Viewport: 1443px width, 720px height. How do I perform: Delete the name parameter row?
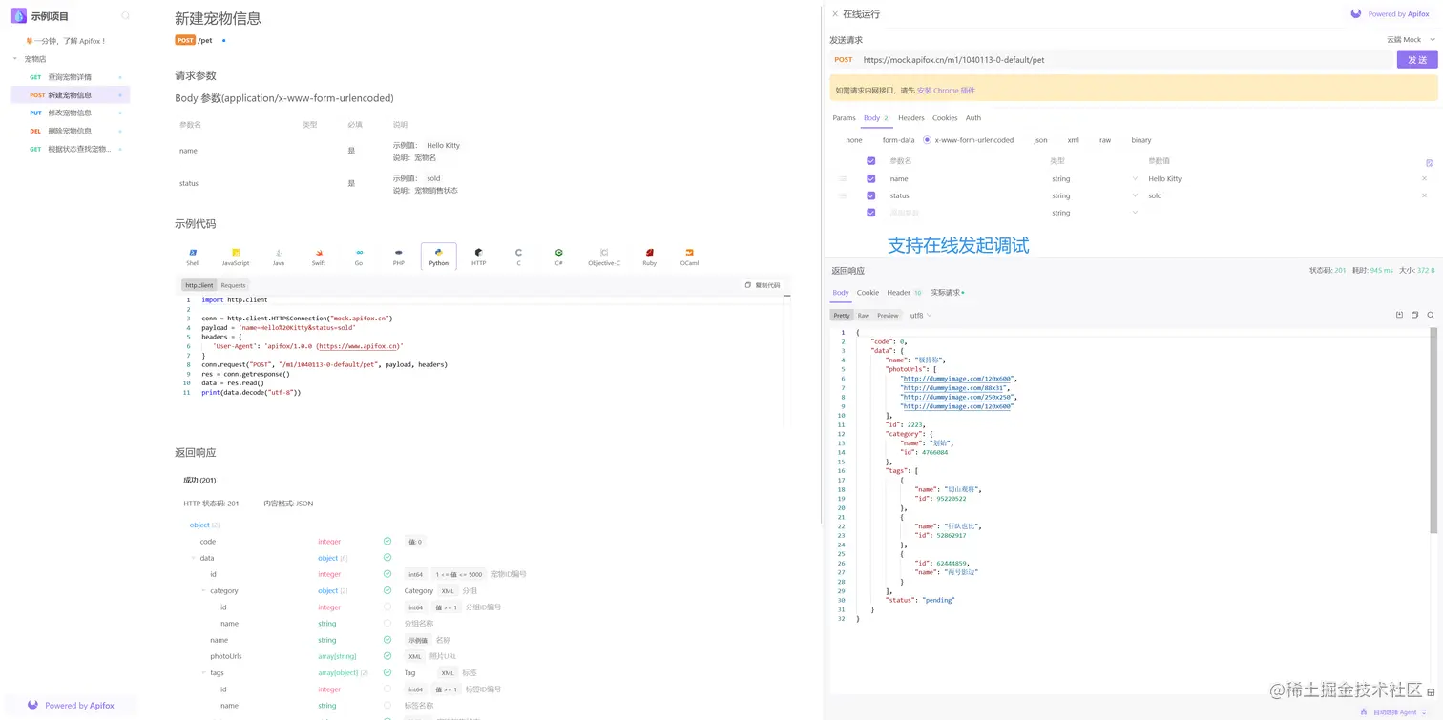[x=1425, y=178]
